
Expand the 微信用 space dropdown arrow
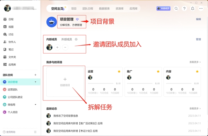(x=35, y=104)
